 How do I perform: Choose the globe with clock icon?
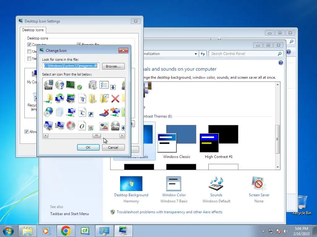click(49, 112)
